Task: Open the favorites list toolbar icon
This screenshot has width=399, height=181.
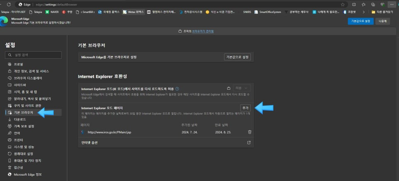Action: (x=363, y=5)
